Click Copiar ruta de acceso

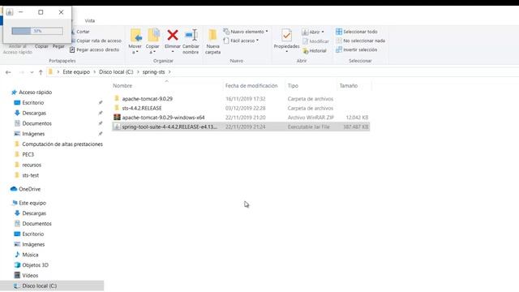pos(96,41)
